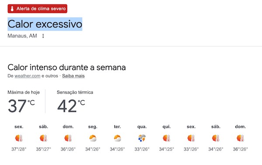
Task: Click the qua. day label
Action: tap(142, 127)
